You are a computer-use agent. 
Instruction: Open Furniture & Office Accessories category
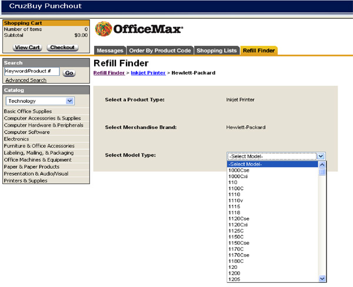39,146
